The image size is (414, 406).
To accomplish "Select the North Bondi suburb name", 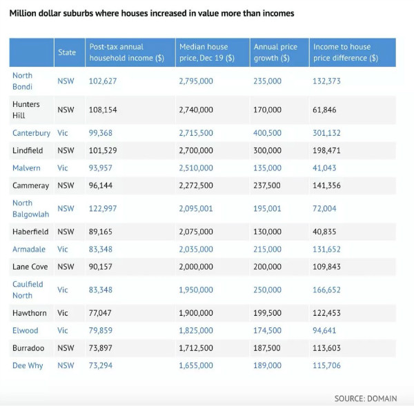I will tap(23, 81).
